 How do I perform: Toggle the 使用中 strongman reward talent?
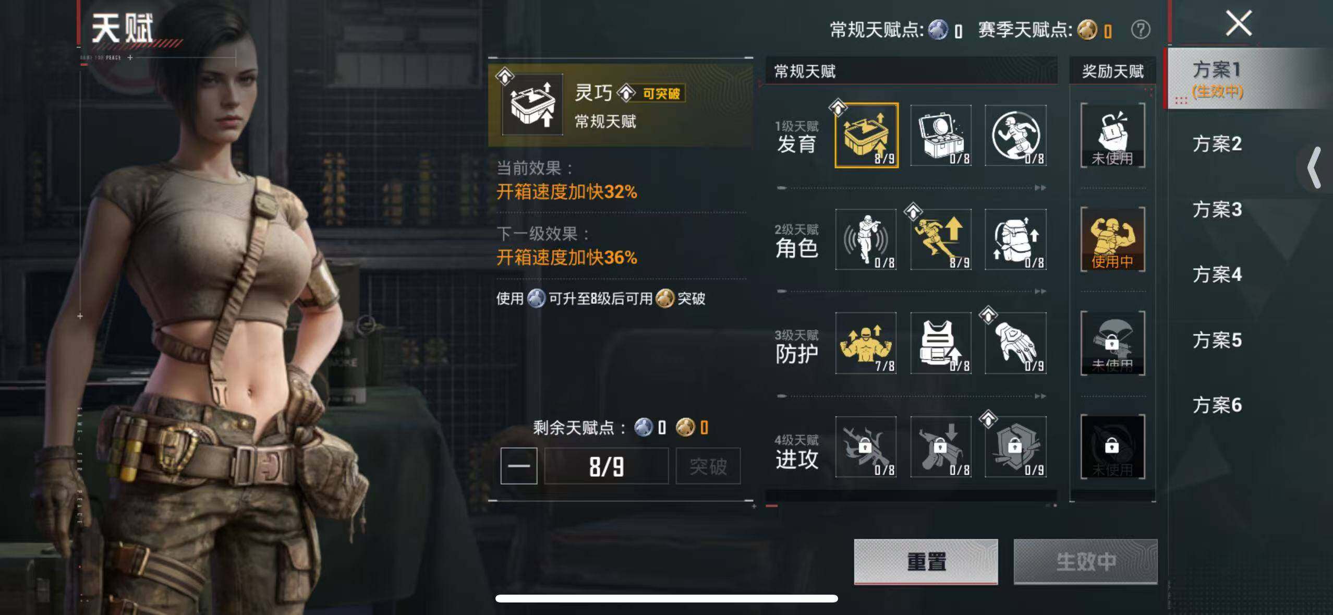(1112, 239)
